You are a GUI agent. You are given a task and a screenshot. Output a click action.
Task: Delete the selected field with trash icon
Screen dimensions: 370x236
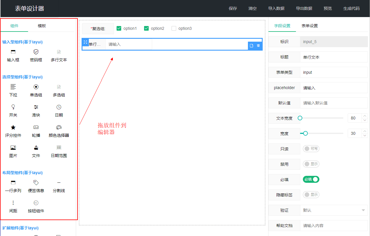258,46
